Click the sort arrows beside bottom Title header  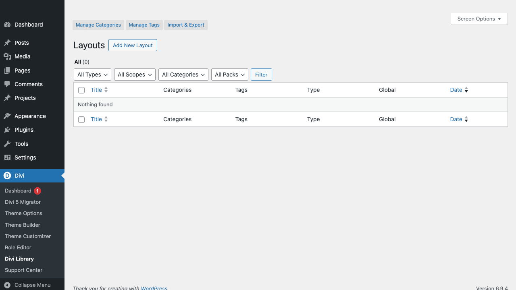106,119
